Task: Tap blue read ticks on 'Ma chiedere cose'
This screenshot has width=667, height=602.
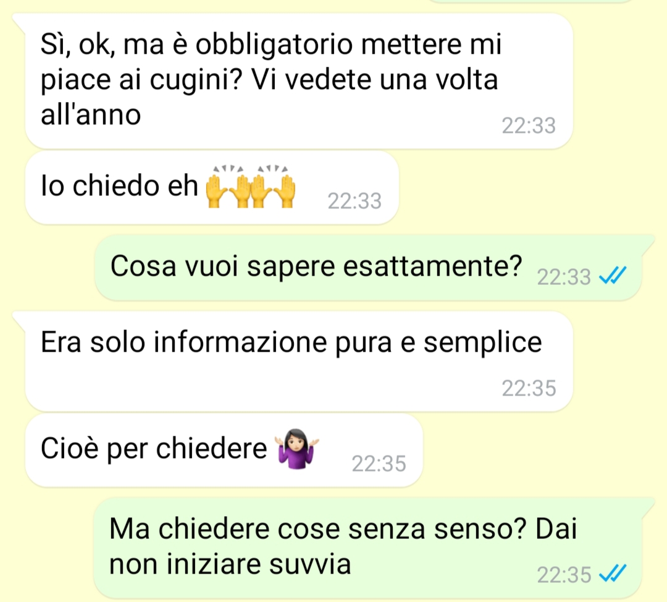Action: (613, 573)
